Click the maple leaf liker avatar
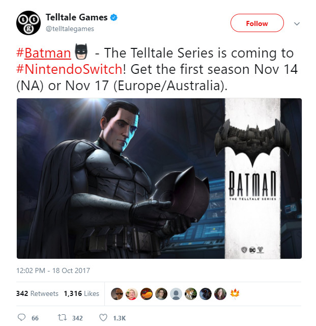Viewport: 316px width, 326px height. click(235, 293)
